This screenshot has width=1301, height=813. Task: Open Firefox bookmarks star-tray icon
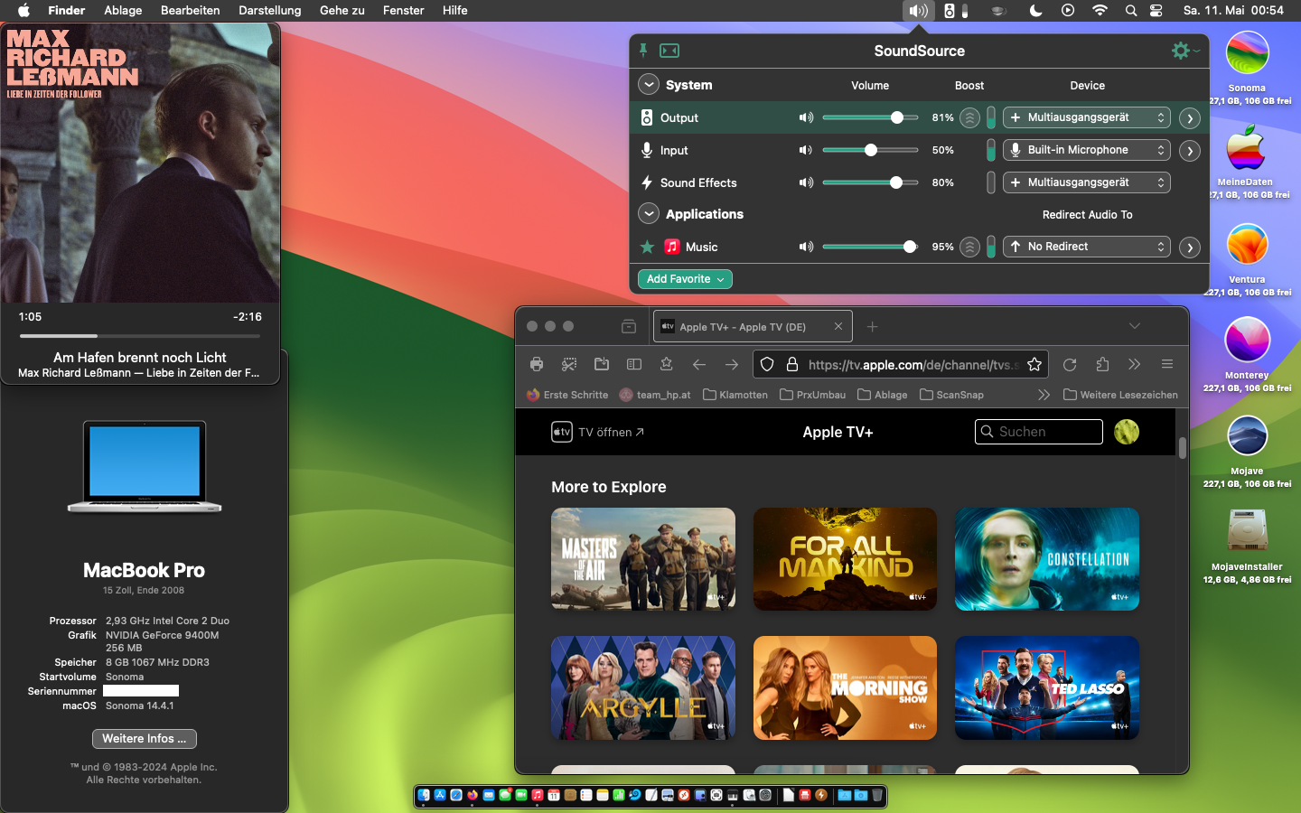click(x=667, y=364)
